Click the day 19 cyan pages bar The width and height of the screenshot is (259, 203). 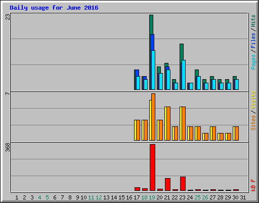point(153,70)
